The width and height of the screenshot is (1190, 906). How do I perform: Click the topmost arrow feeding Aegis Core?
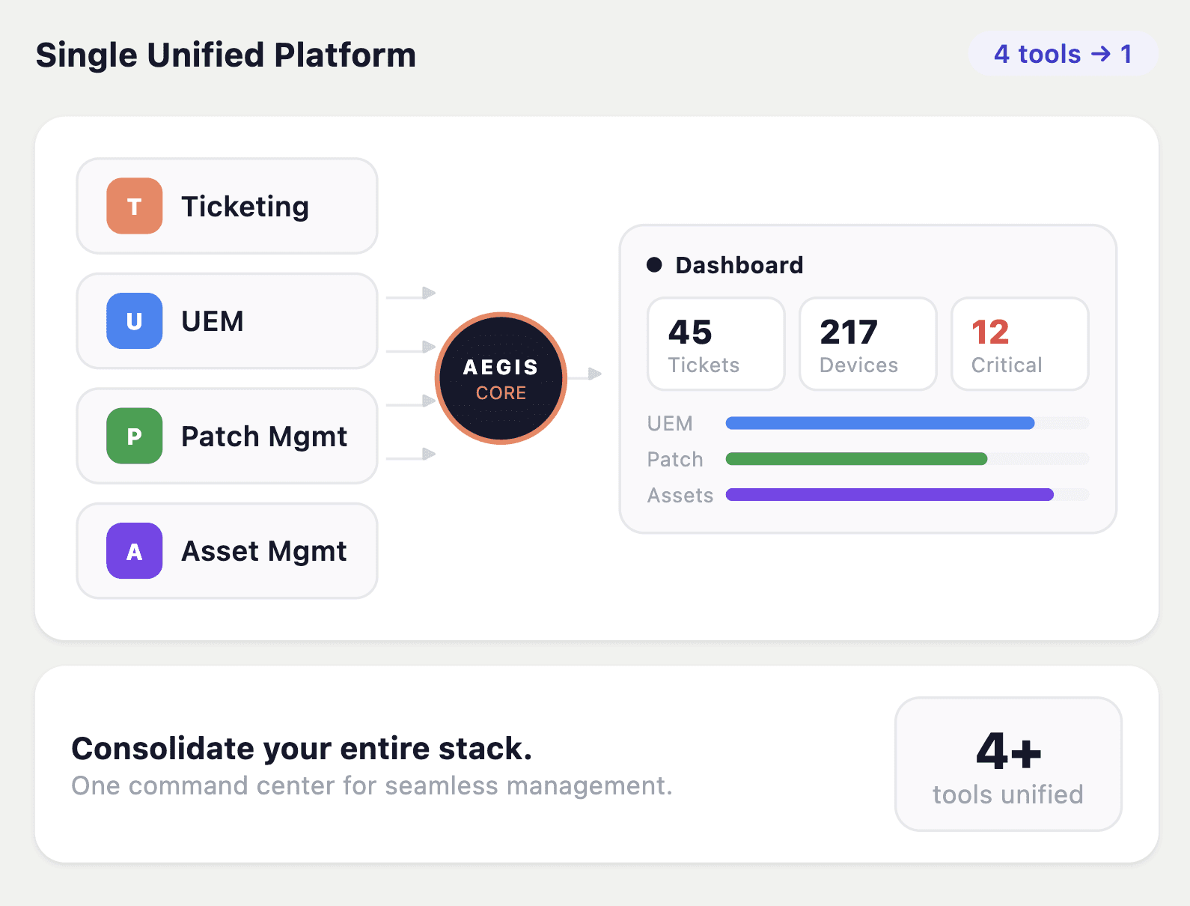click(412, 294)
